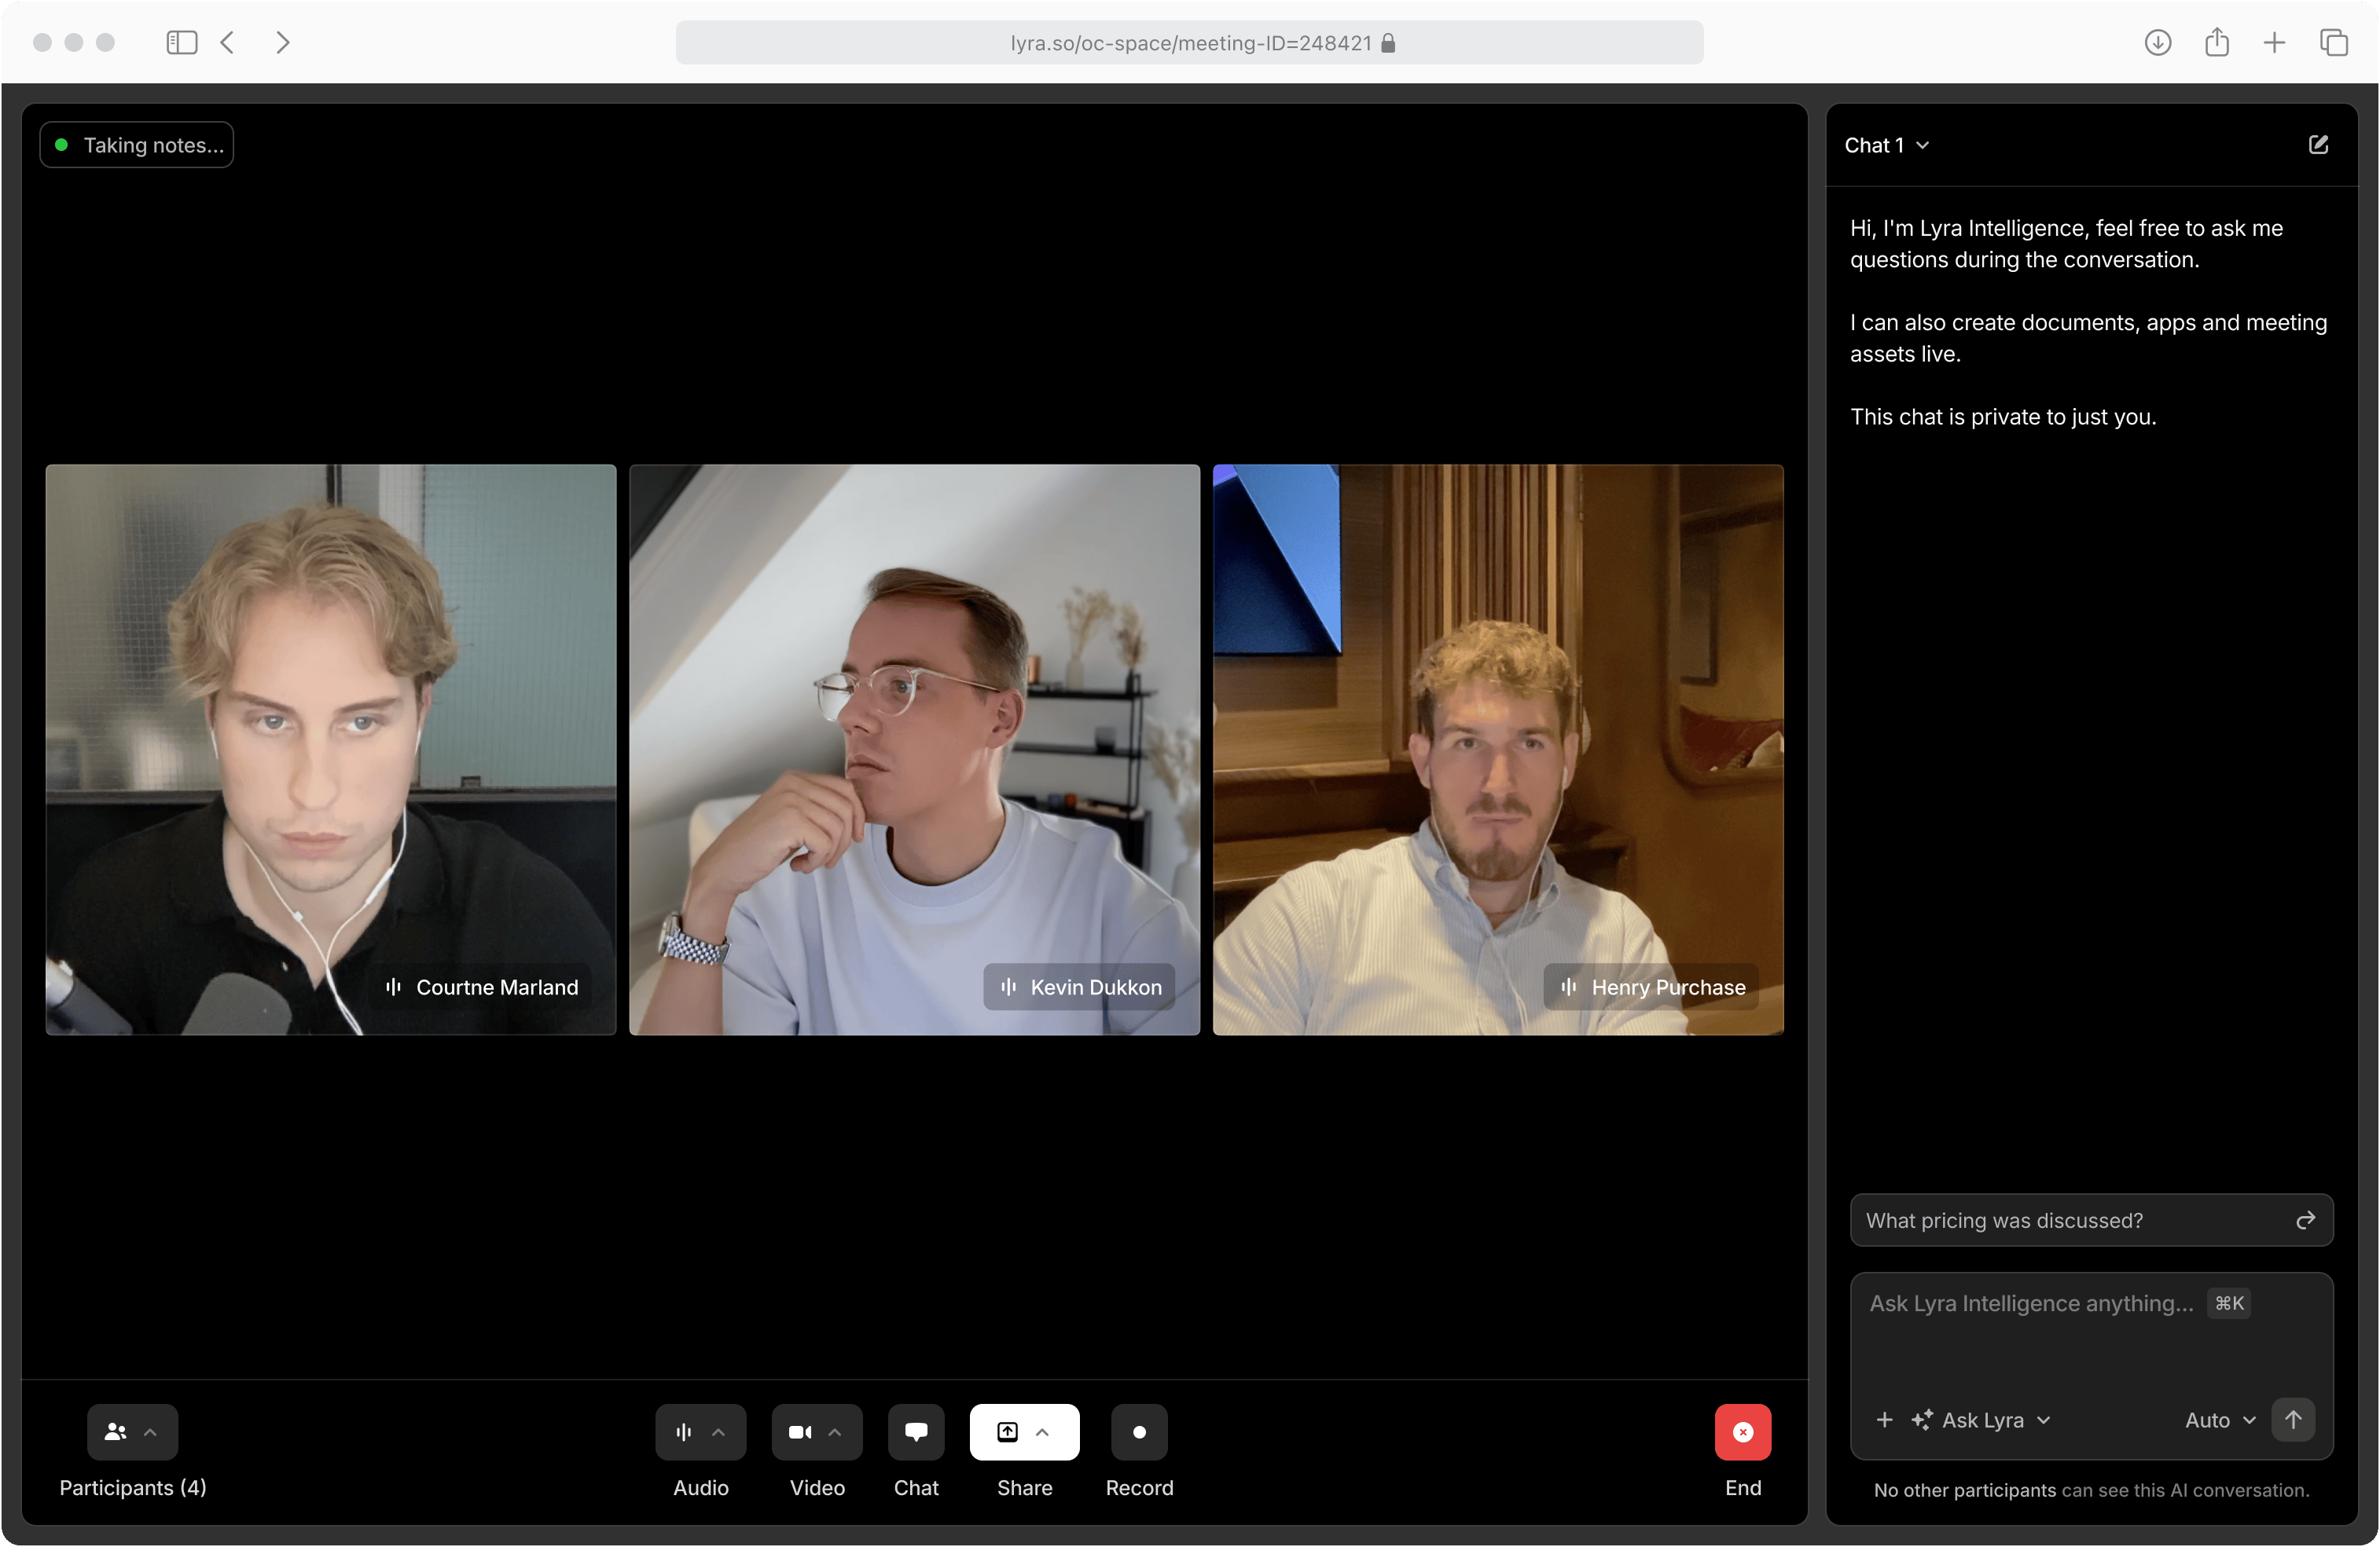Click the suggested question arrow icon
The height and width of the screenshot is (1547, 2380).
point(2305,1220)
